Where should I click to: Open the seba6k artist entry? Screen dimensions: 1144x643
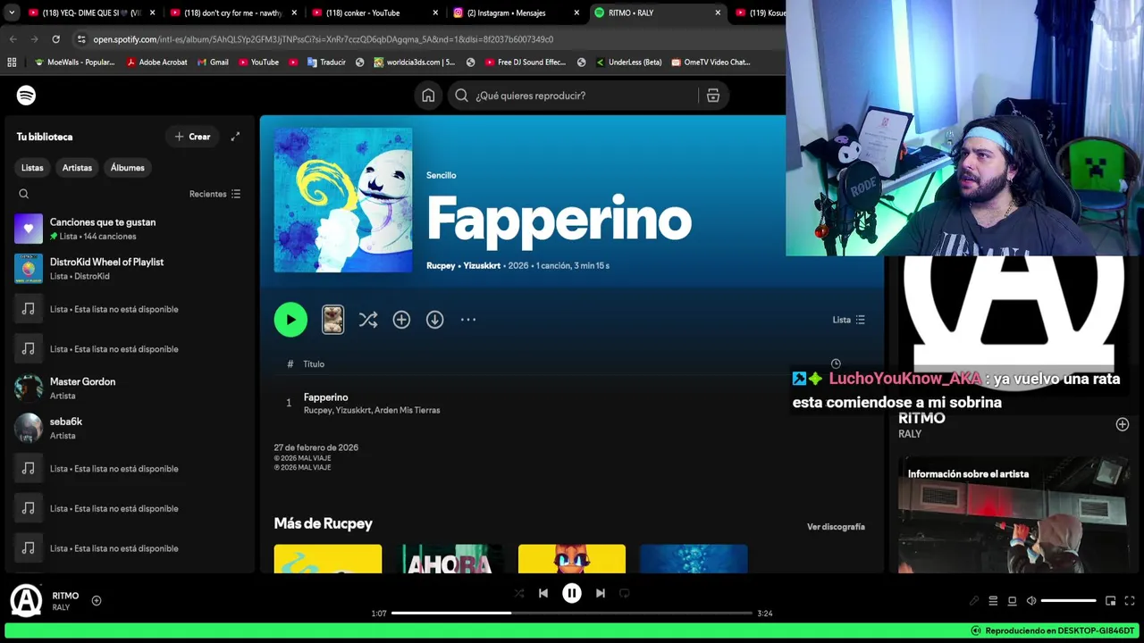click(x=130, y=429)
